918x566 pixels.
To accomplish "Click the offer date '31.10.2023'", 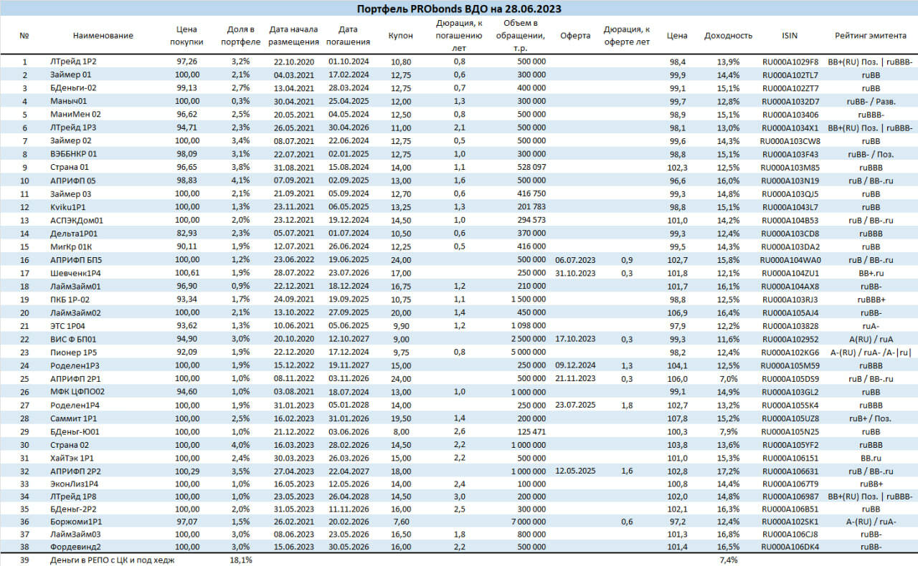I will point(575,273).
